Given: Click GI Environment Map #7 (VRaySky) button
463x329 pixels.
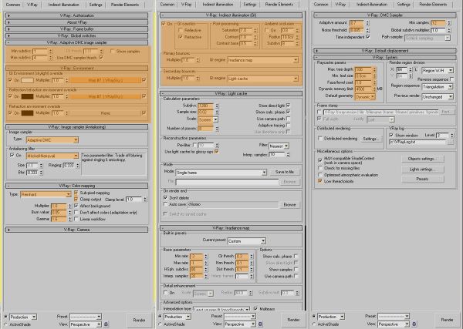Looking at the screenshot, I should tap(106, 80).
